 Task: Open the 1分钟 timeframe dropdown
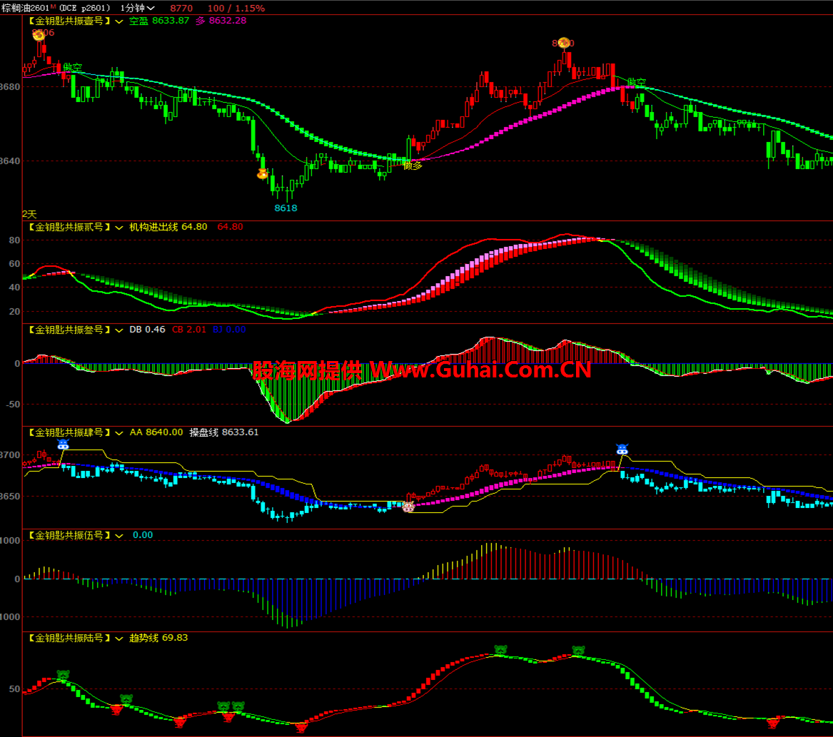(x=137, y=8)
